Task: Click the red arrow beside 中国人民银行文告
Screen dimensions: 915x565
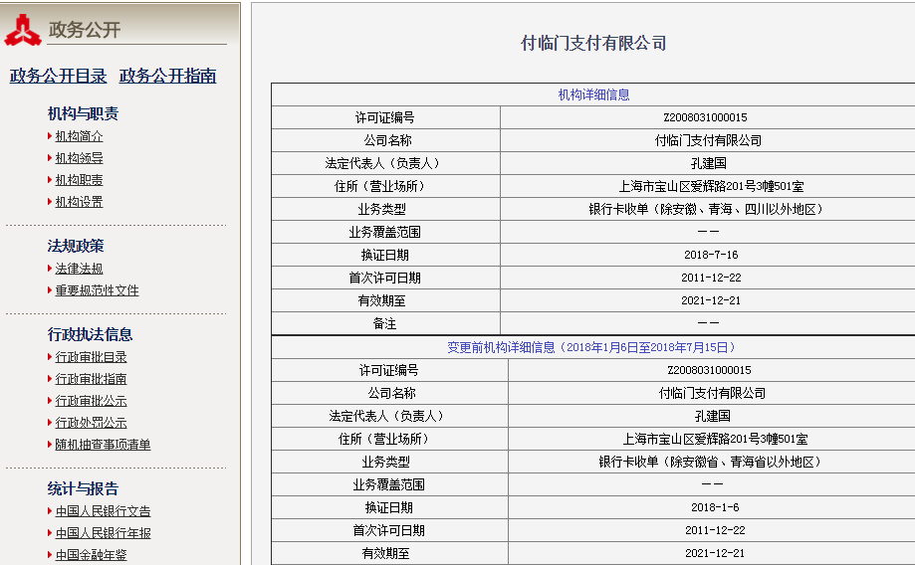Action: click(x=50, y=511)
